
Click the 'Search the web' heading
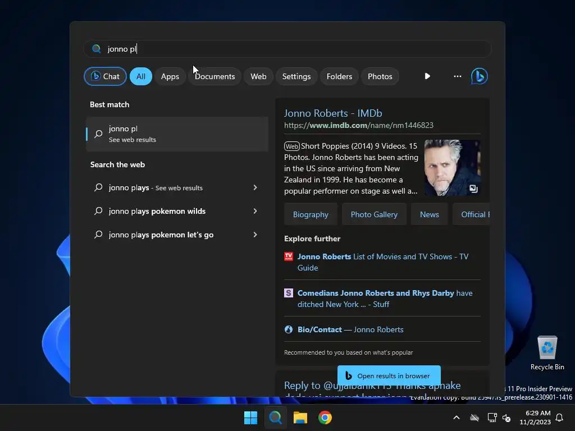tap(117, 164)
